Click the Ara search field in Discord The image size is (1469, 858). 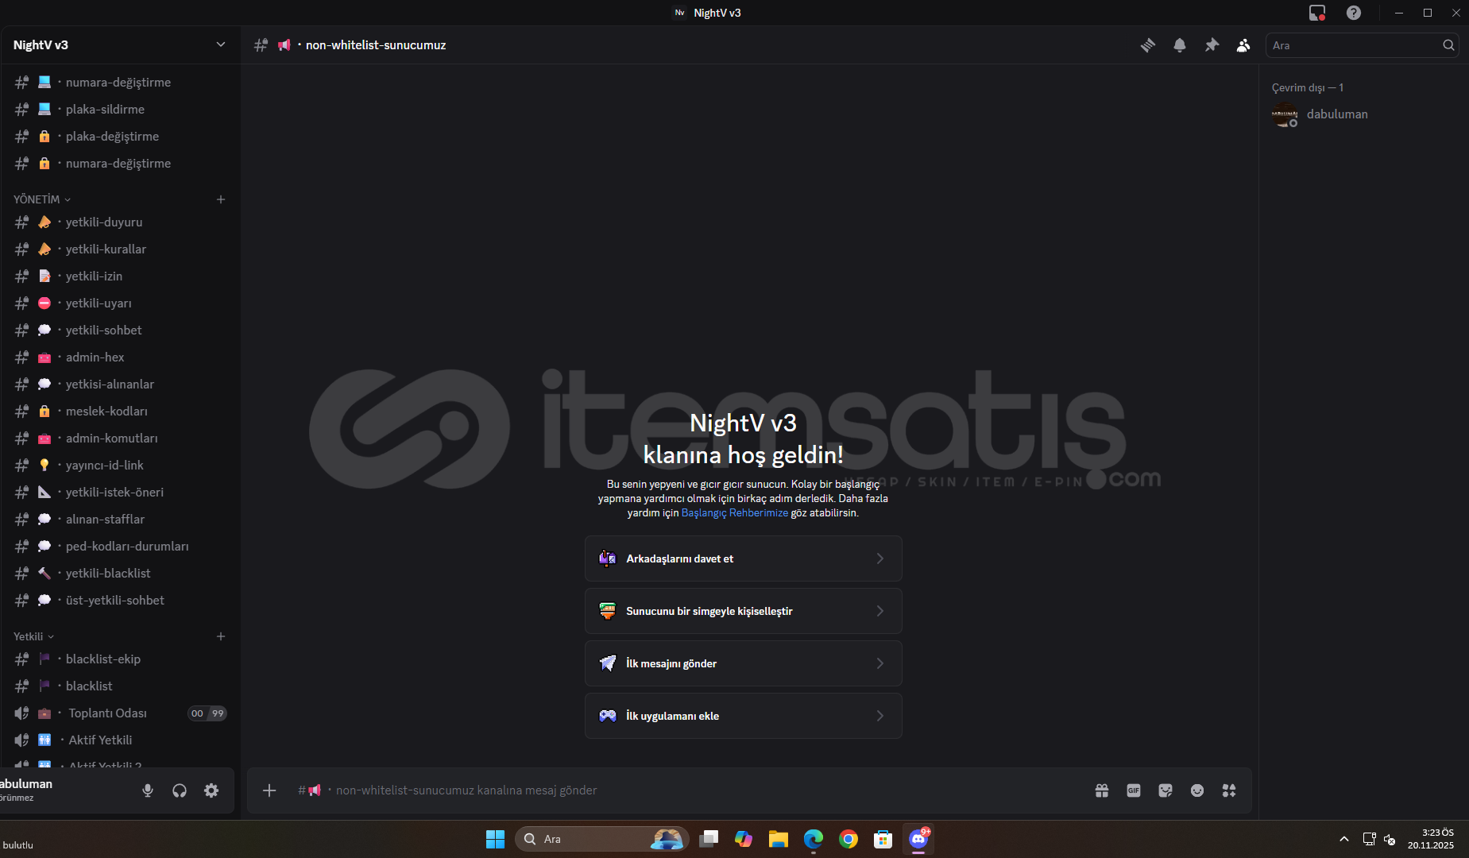pos(1355,45)
